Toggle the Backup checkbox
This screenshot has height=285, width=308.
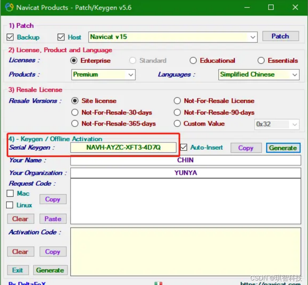click(x=10, y=37)
